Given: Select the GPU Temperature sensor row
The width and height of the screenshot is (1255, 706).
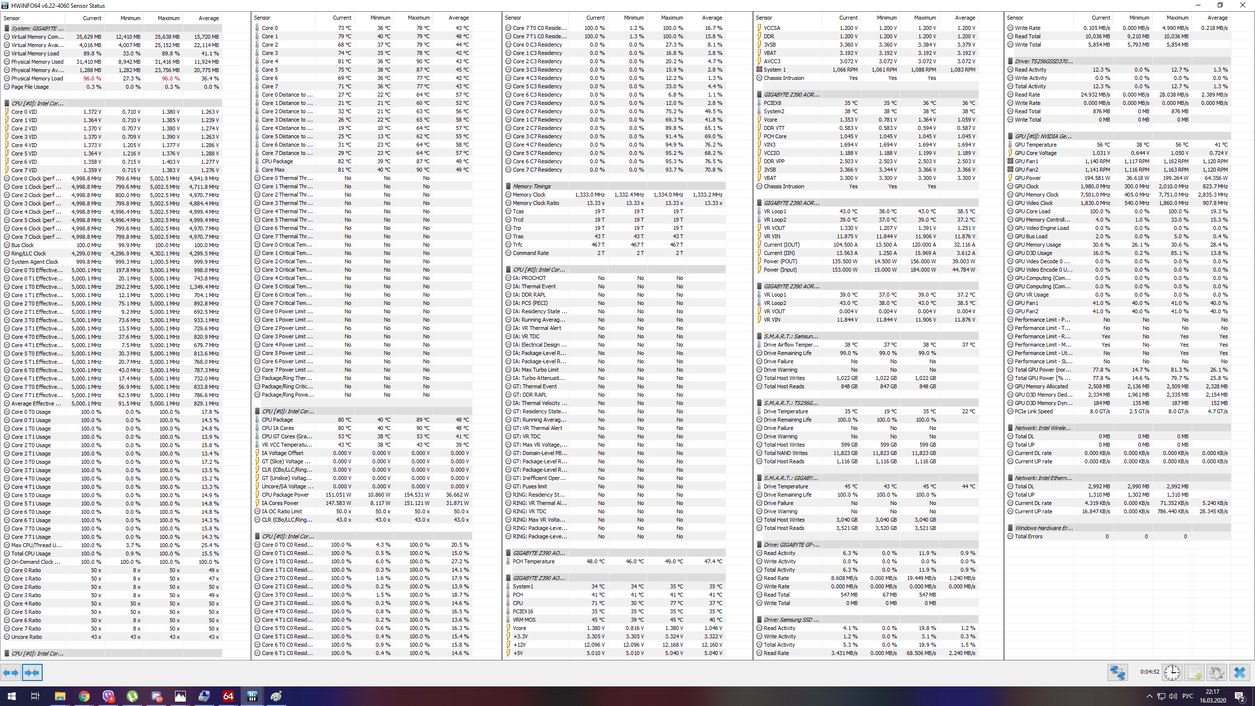Looking at the screenshot, I should [x=1035, y=145].
